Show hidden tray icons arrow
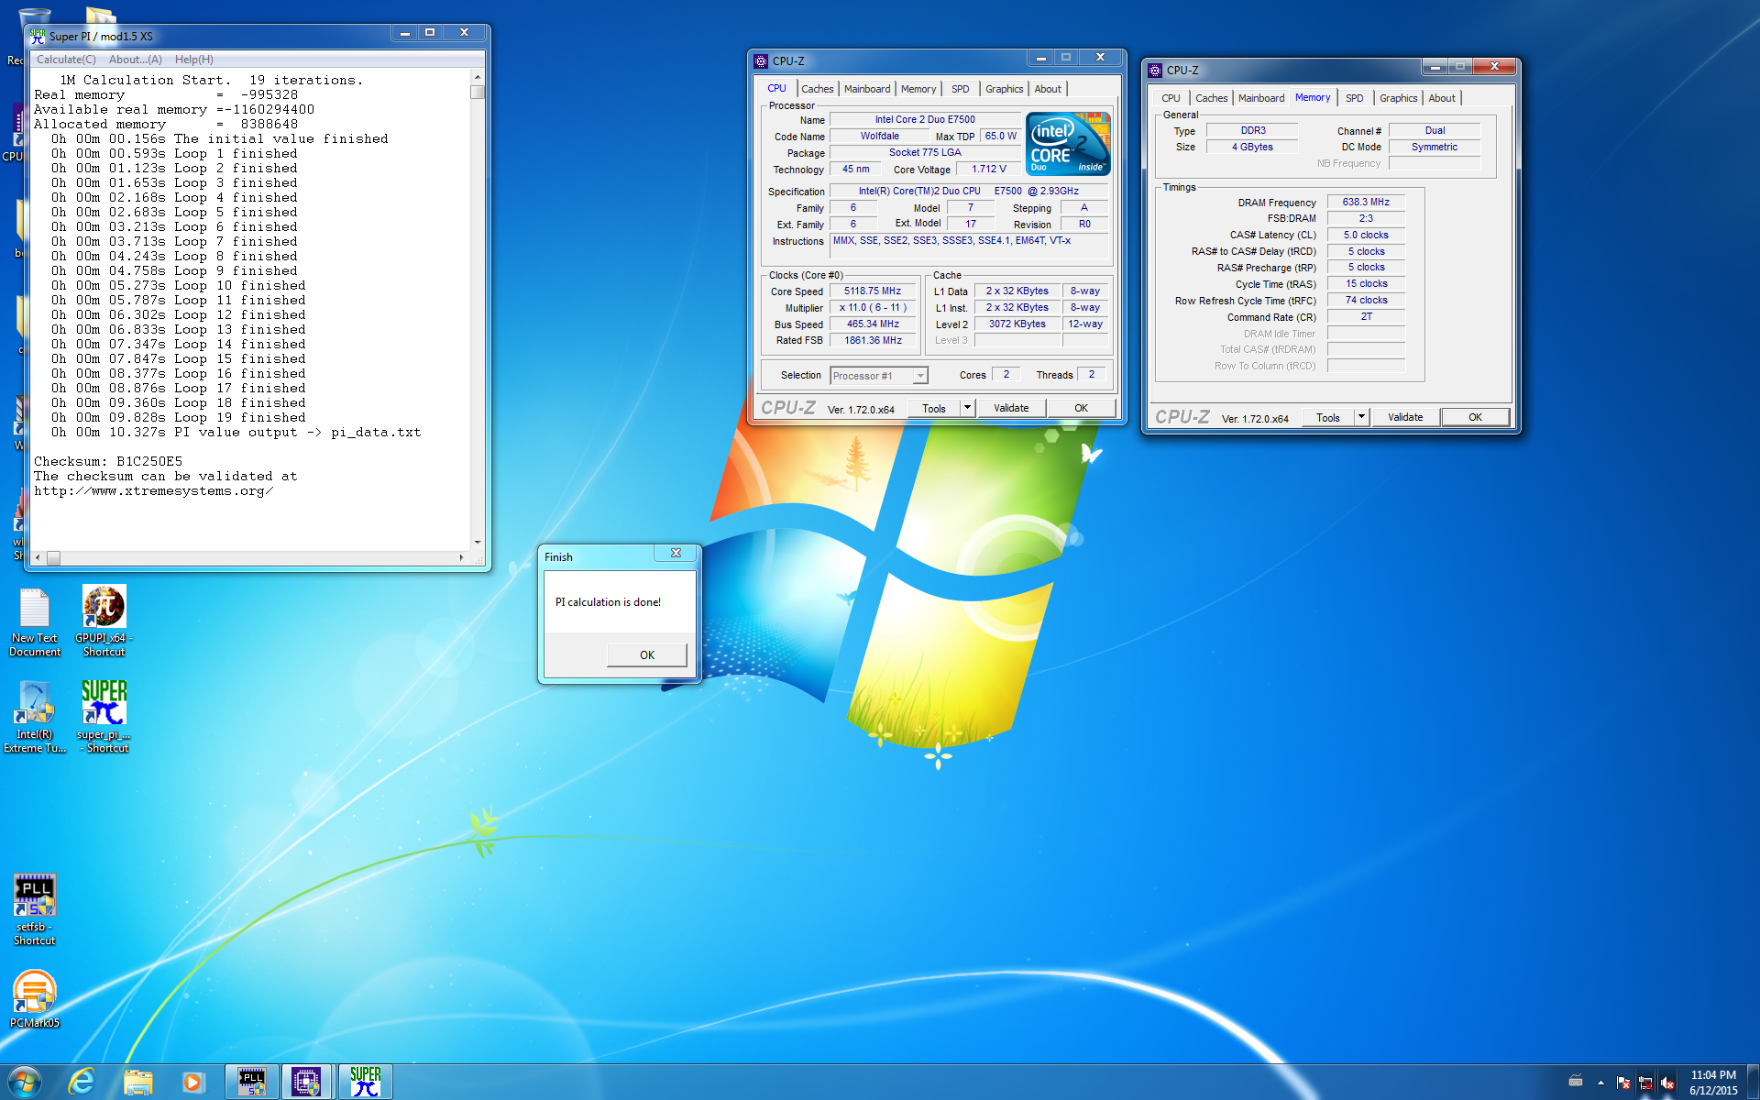 1600,1083
